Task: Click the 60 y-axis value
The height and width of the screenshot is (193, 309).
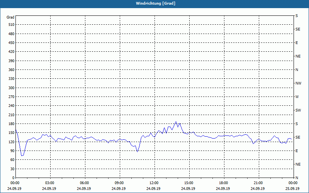Action: [12, 160]
